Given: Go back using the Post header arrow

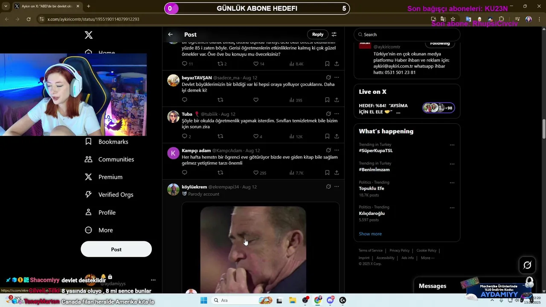Looking at the screenshot, I should point(170,35).
